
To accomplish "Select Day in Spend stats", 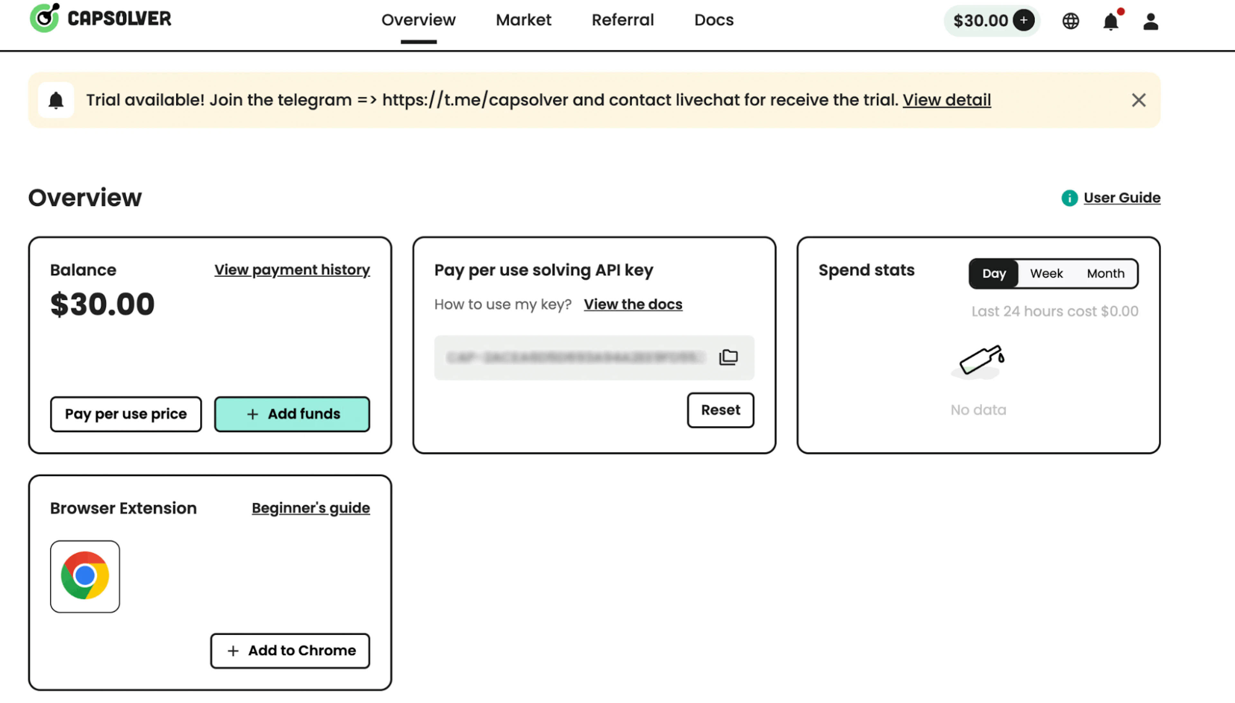I will tap(993, 273).
